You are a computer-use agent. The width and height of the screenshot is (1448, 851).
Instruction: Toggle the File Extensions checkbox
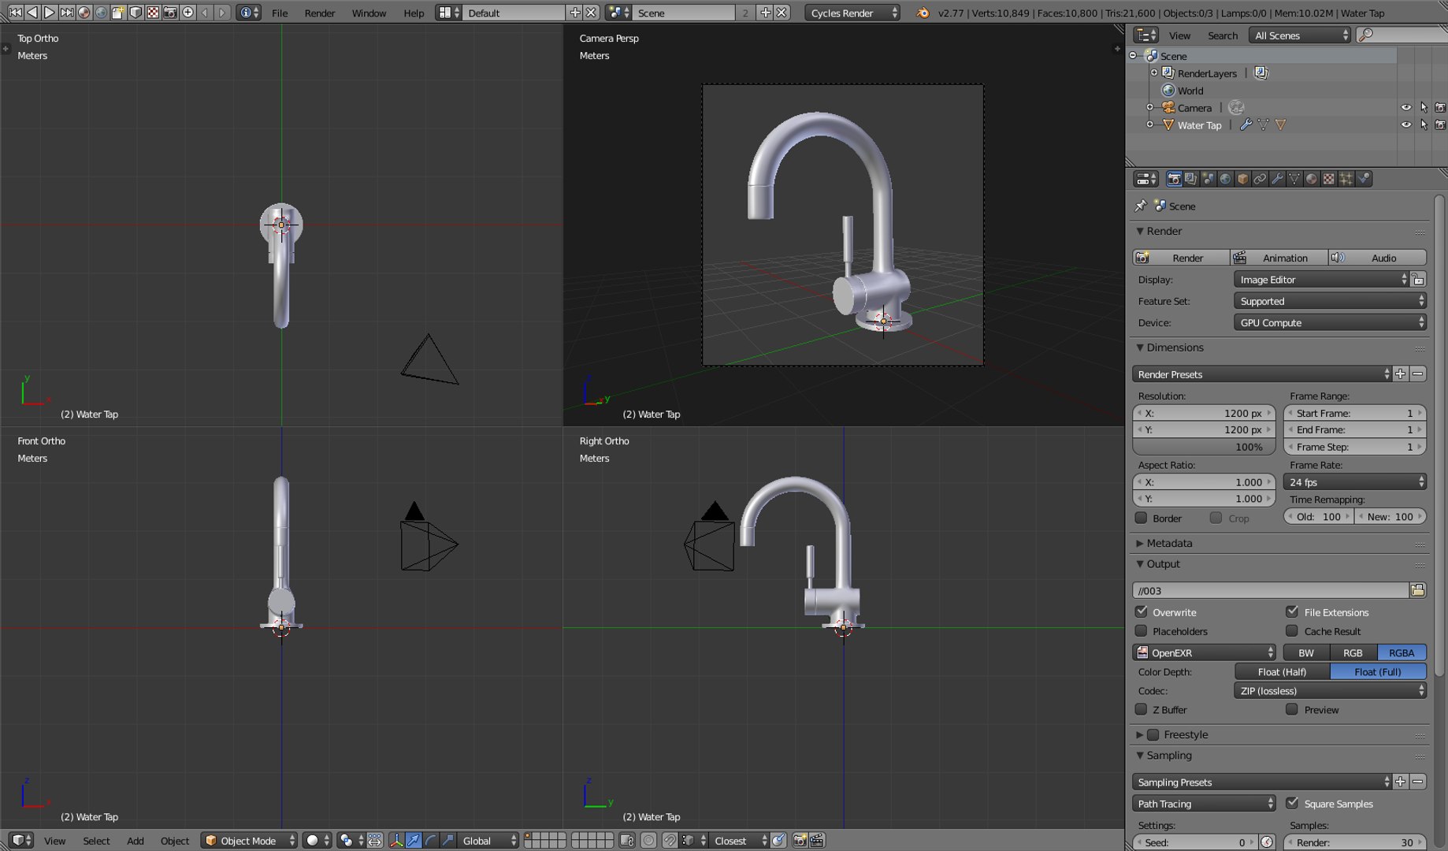click(1292, 611)
